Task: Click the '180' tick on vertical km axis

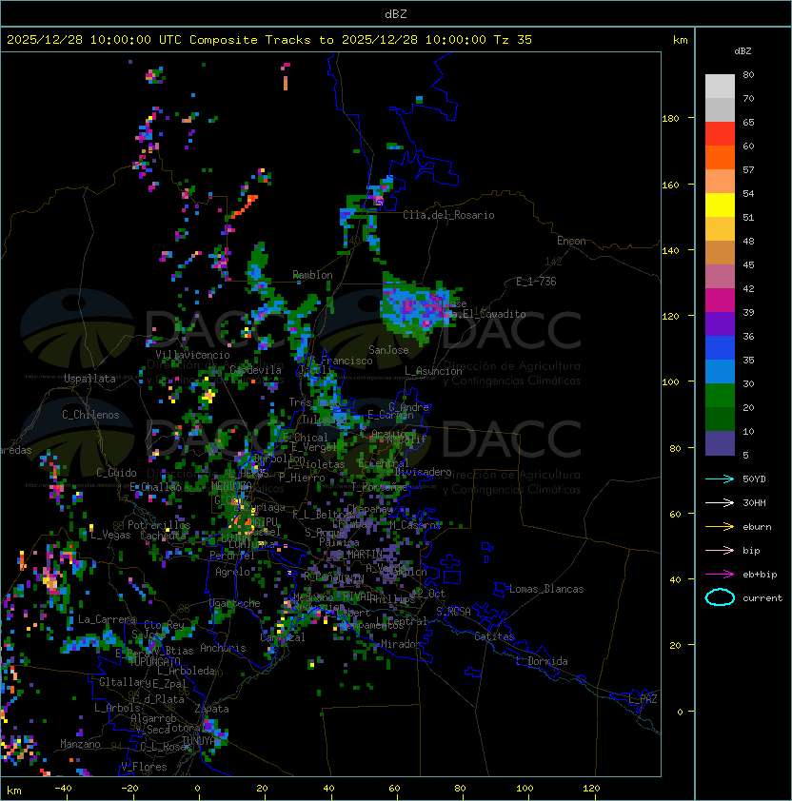Action: 670,118
